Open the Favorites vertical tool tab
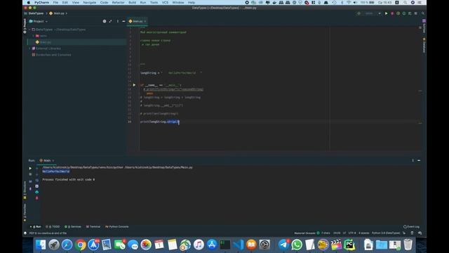Screen dimensions: 449x253 [x=25, y=212]
